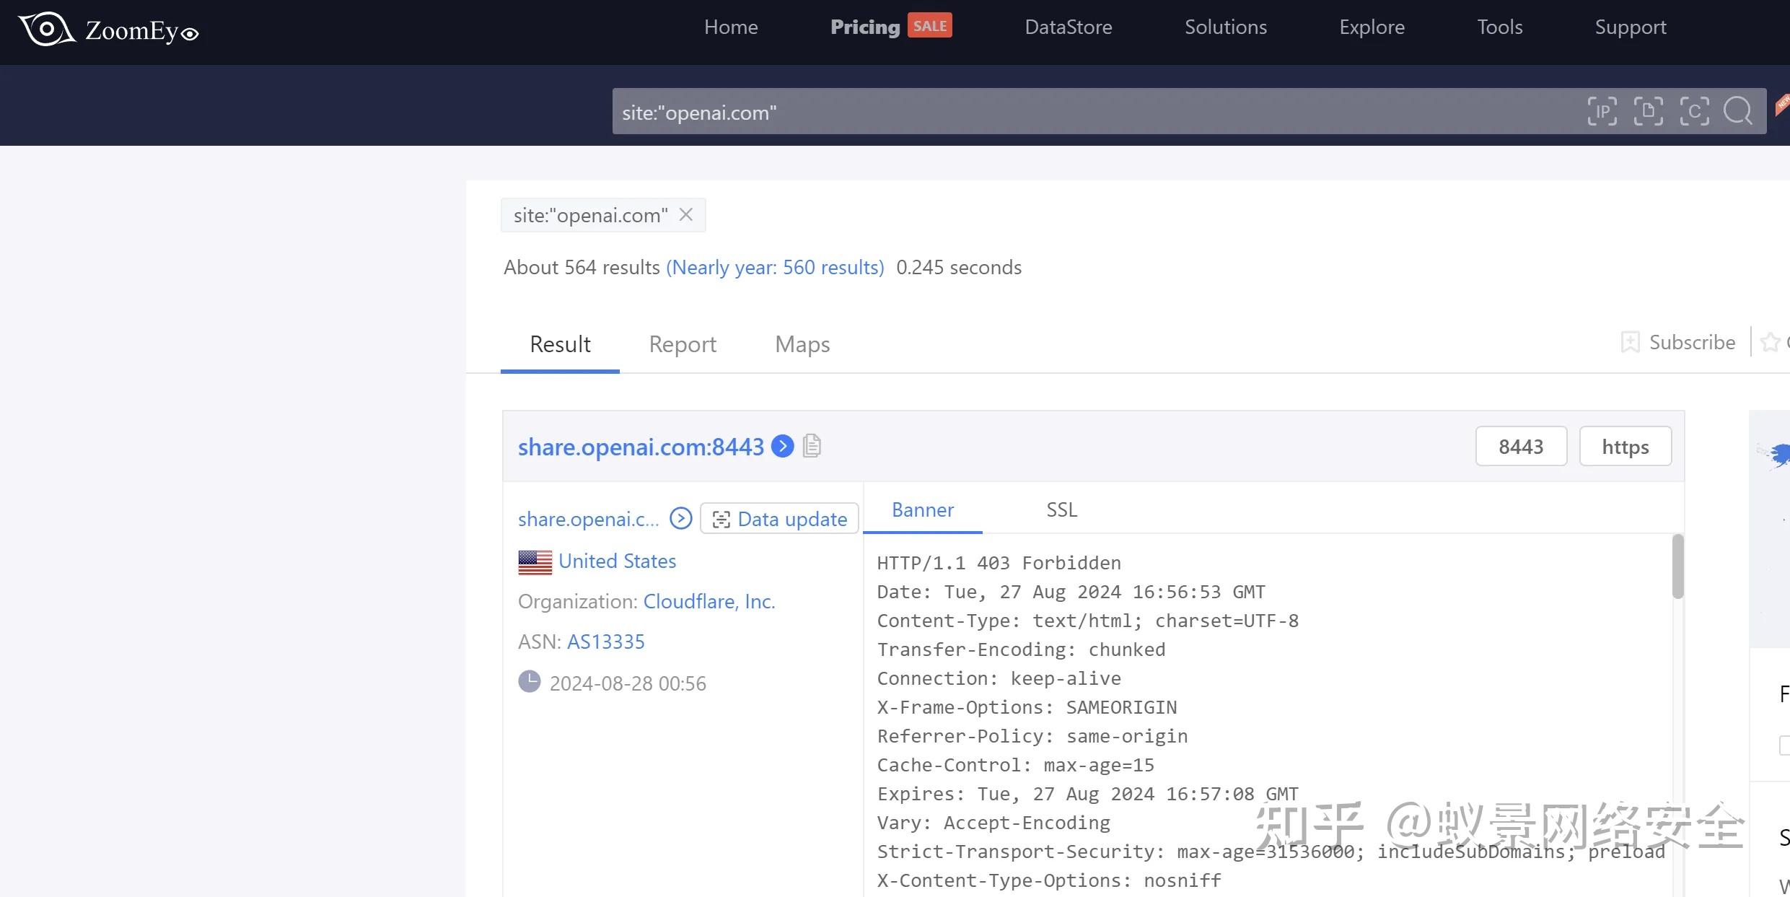Click the IP search icon in search bar
The width and height of the screenshot is (1790, 897).
1602,111
